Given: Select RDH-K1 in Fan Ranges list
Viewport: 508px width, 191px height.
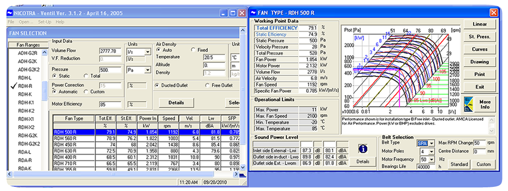Looking at the screenshot, I should click(x=26, y=103).
